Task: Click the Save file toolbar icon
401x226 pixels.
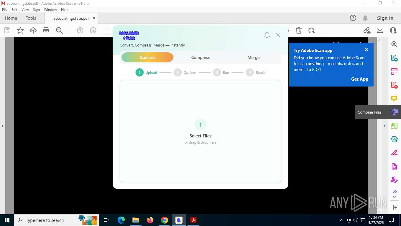Action: pos(7,30)
